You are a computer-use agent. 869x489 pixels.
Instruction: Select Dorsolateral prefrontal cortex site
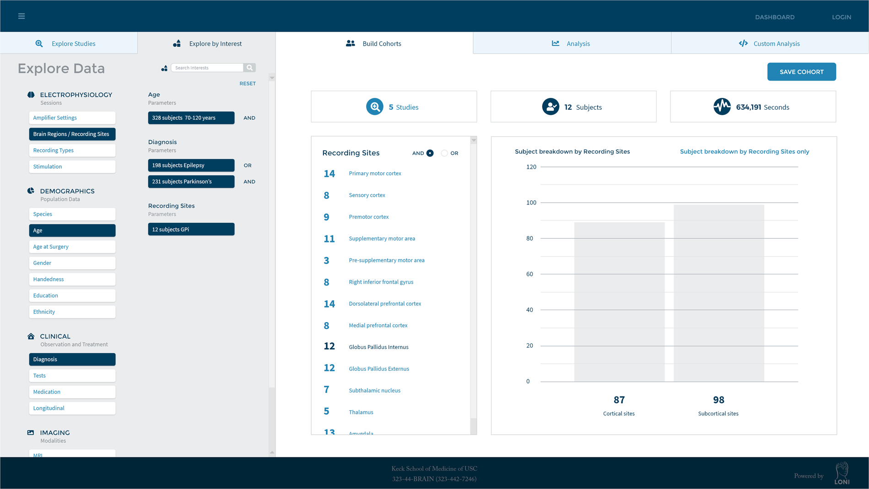pyautogui.click(x=385, y=304)
